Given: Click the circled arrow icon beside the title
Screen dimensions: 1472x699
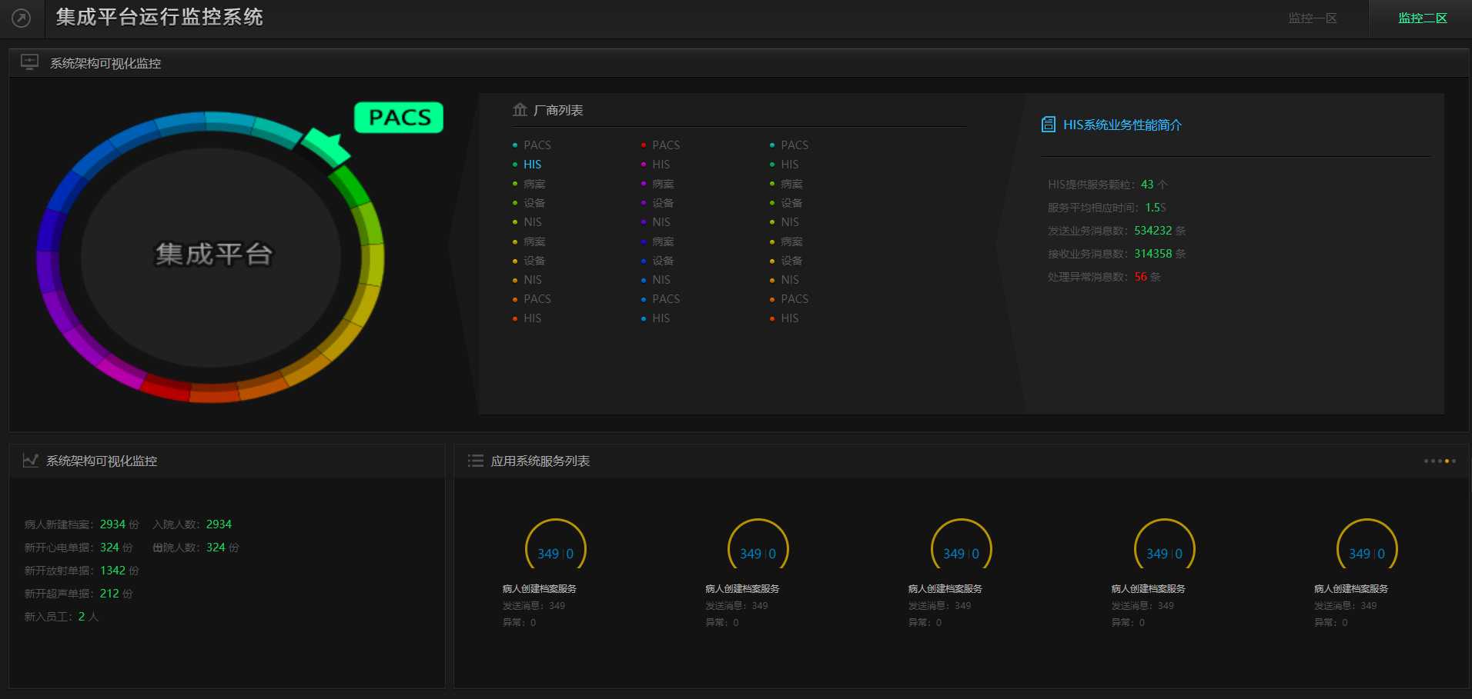Looking at the screenshot, I should click(22, 18).
